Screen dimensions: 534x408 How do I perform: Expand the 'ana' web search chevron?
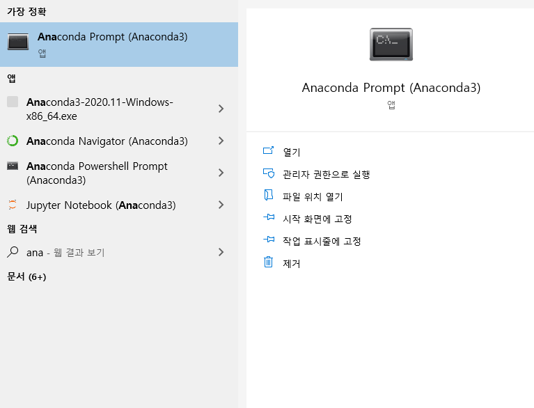[221, 252]
